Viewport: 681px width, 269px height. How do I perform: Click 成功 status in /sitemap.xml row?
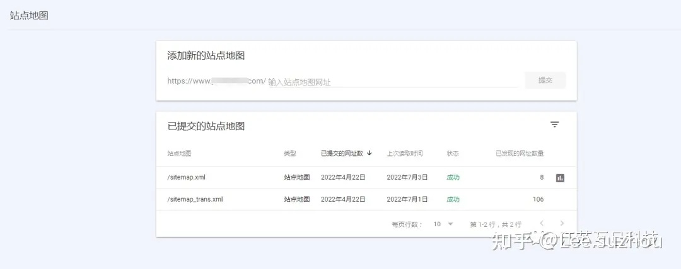point(453,177)
